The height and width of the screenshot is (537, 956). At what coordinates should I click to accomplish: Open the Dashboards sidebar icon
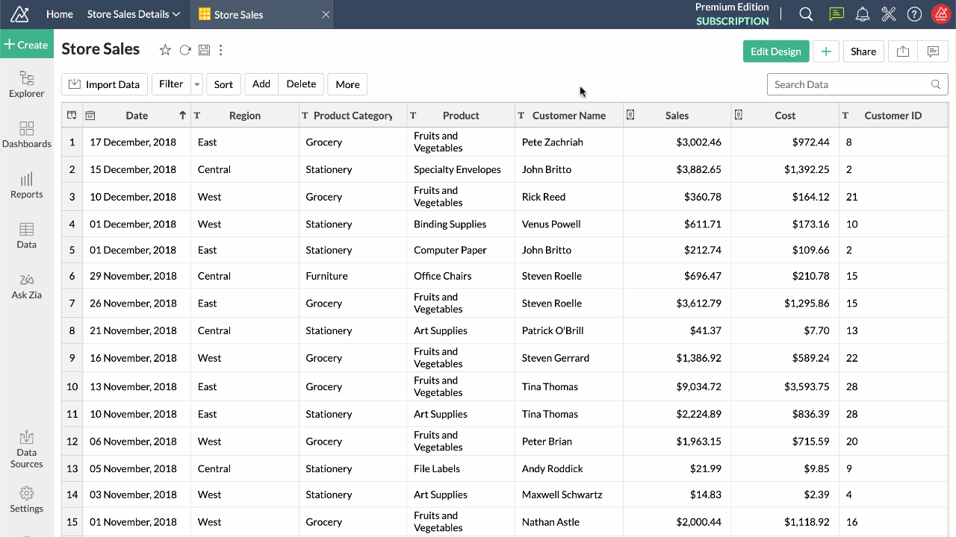point(26,135)
